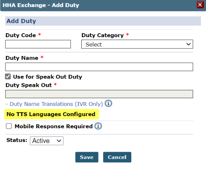
Task: Toggle the Use for Speak Out Duty checkbox
Action: coord(8,77)
